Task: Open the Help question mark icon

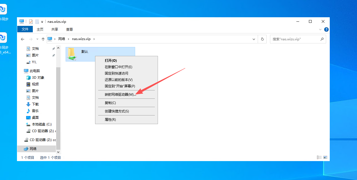Action: (x=326, y=29)
